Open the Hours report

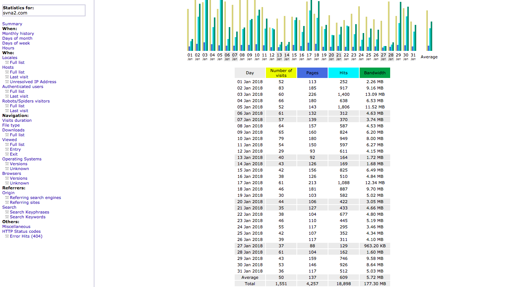[8, 48]
